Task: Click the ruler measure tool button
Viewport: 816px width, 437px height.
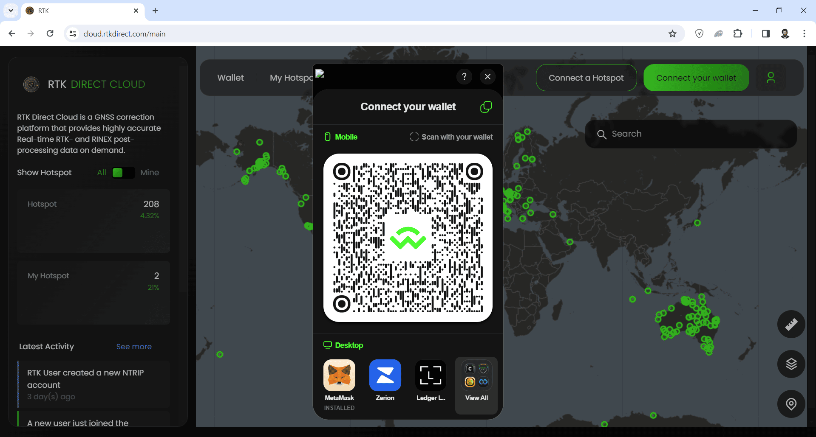Action: (x=791, y=325)
